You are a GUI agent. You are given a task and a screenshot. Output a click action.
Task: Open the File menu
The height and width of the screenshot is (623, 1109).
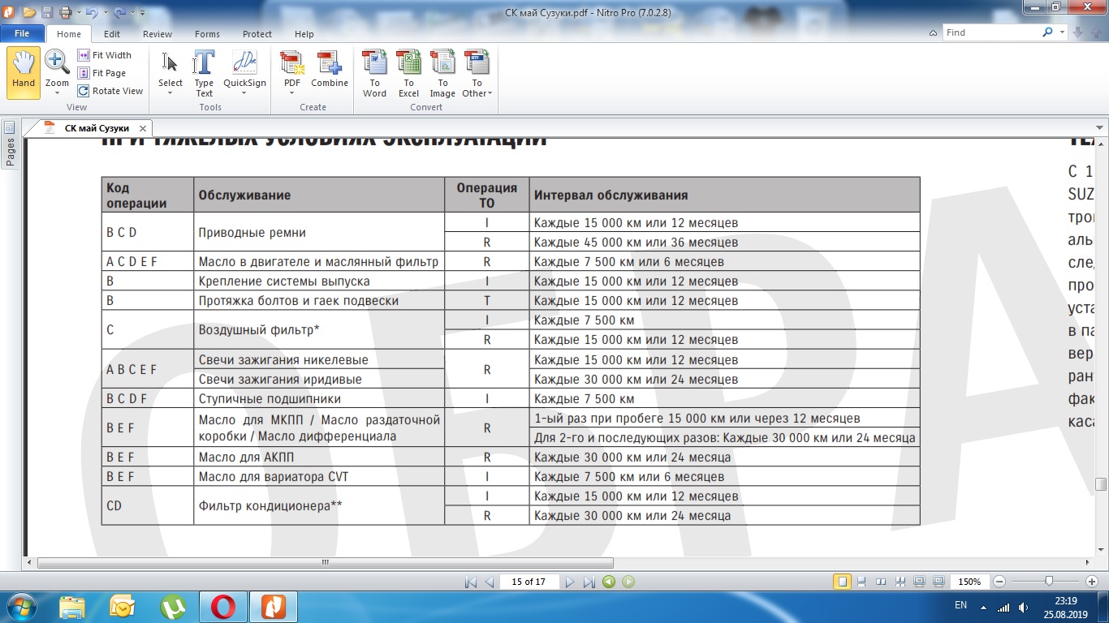[x=22, y=33]
